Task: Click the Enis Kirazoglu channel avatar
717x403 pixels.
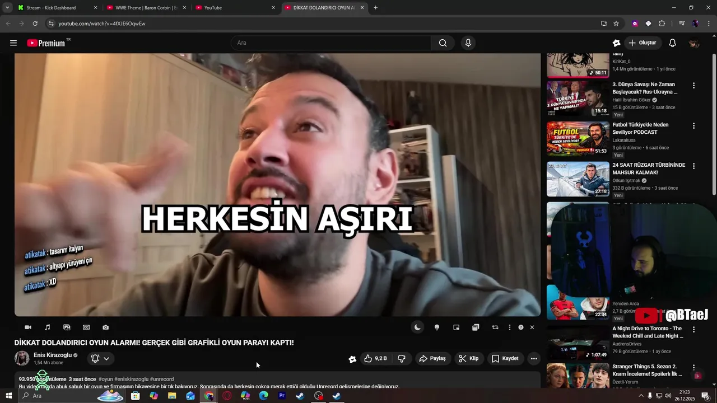Action: (x=22, y=358)
